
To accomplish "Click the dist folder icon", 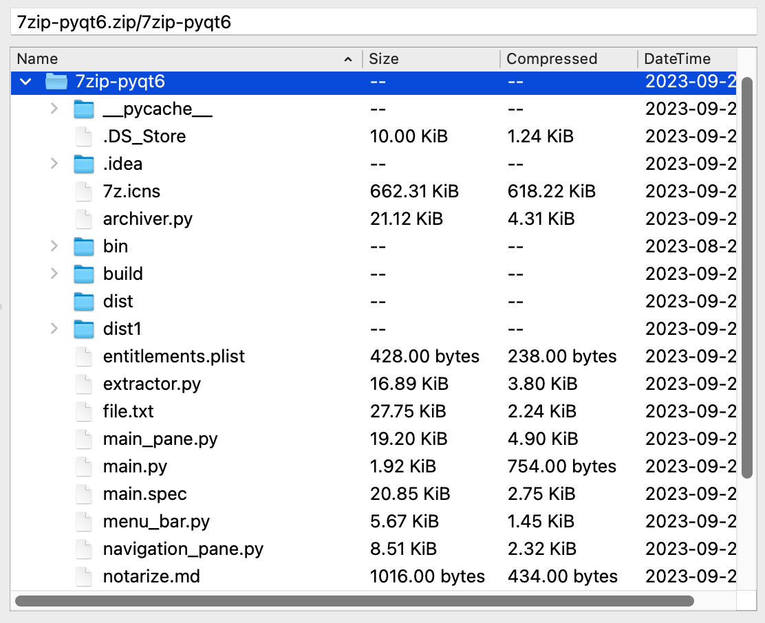I will [x=83, y=301].
